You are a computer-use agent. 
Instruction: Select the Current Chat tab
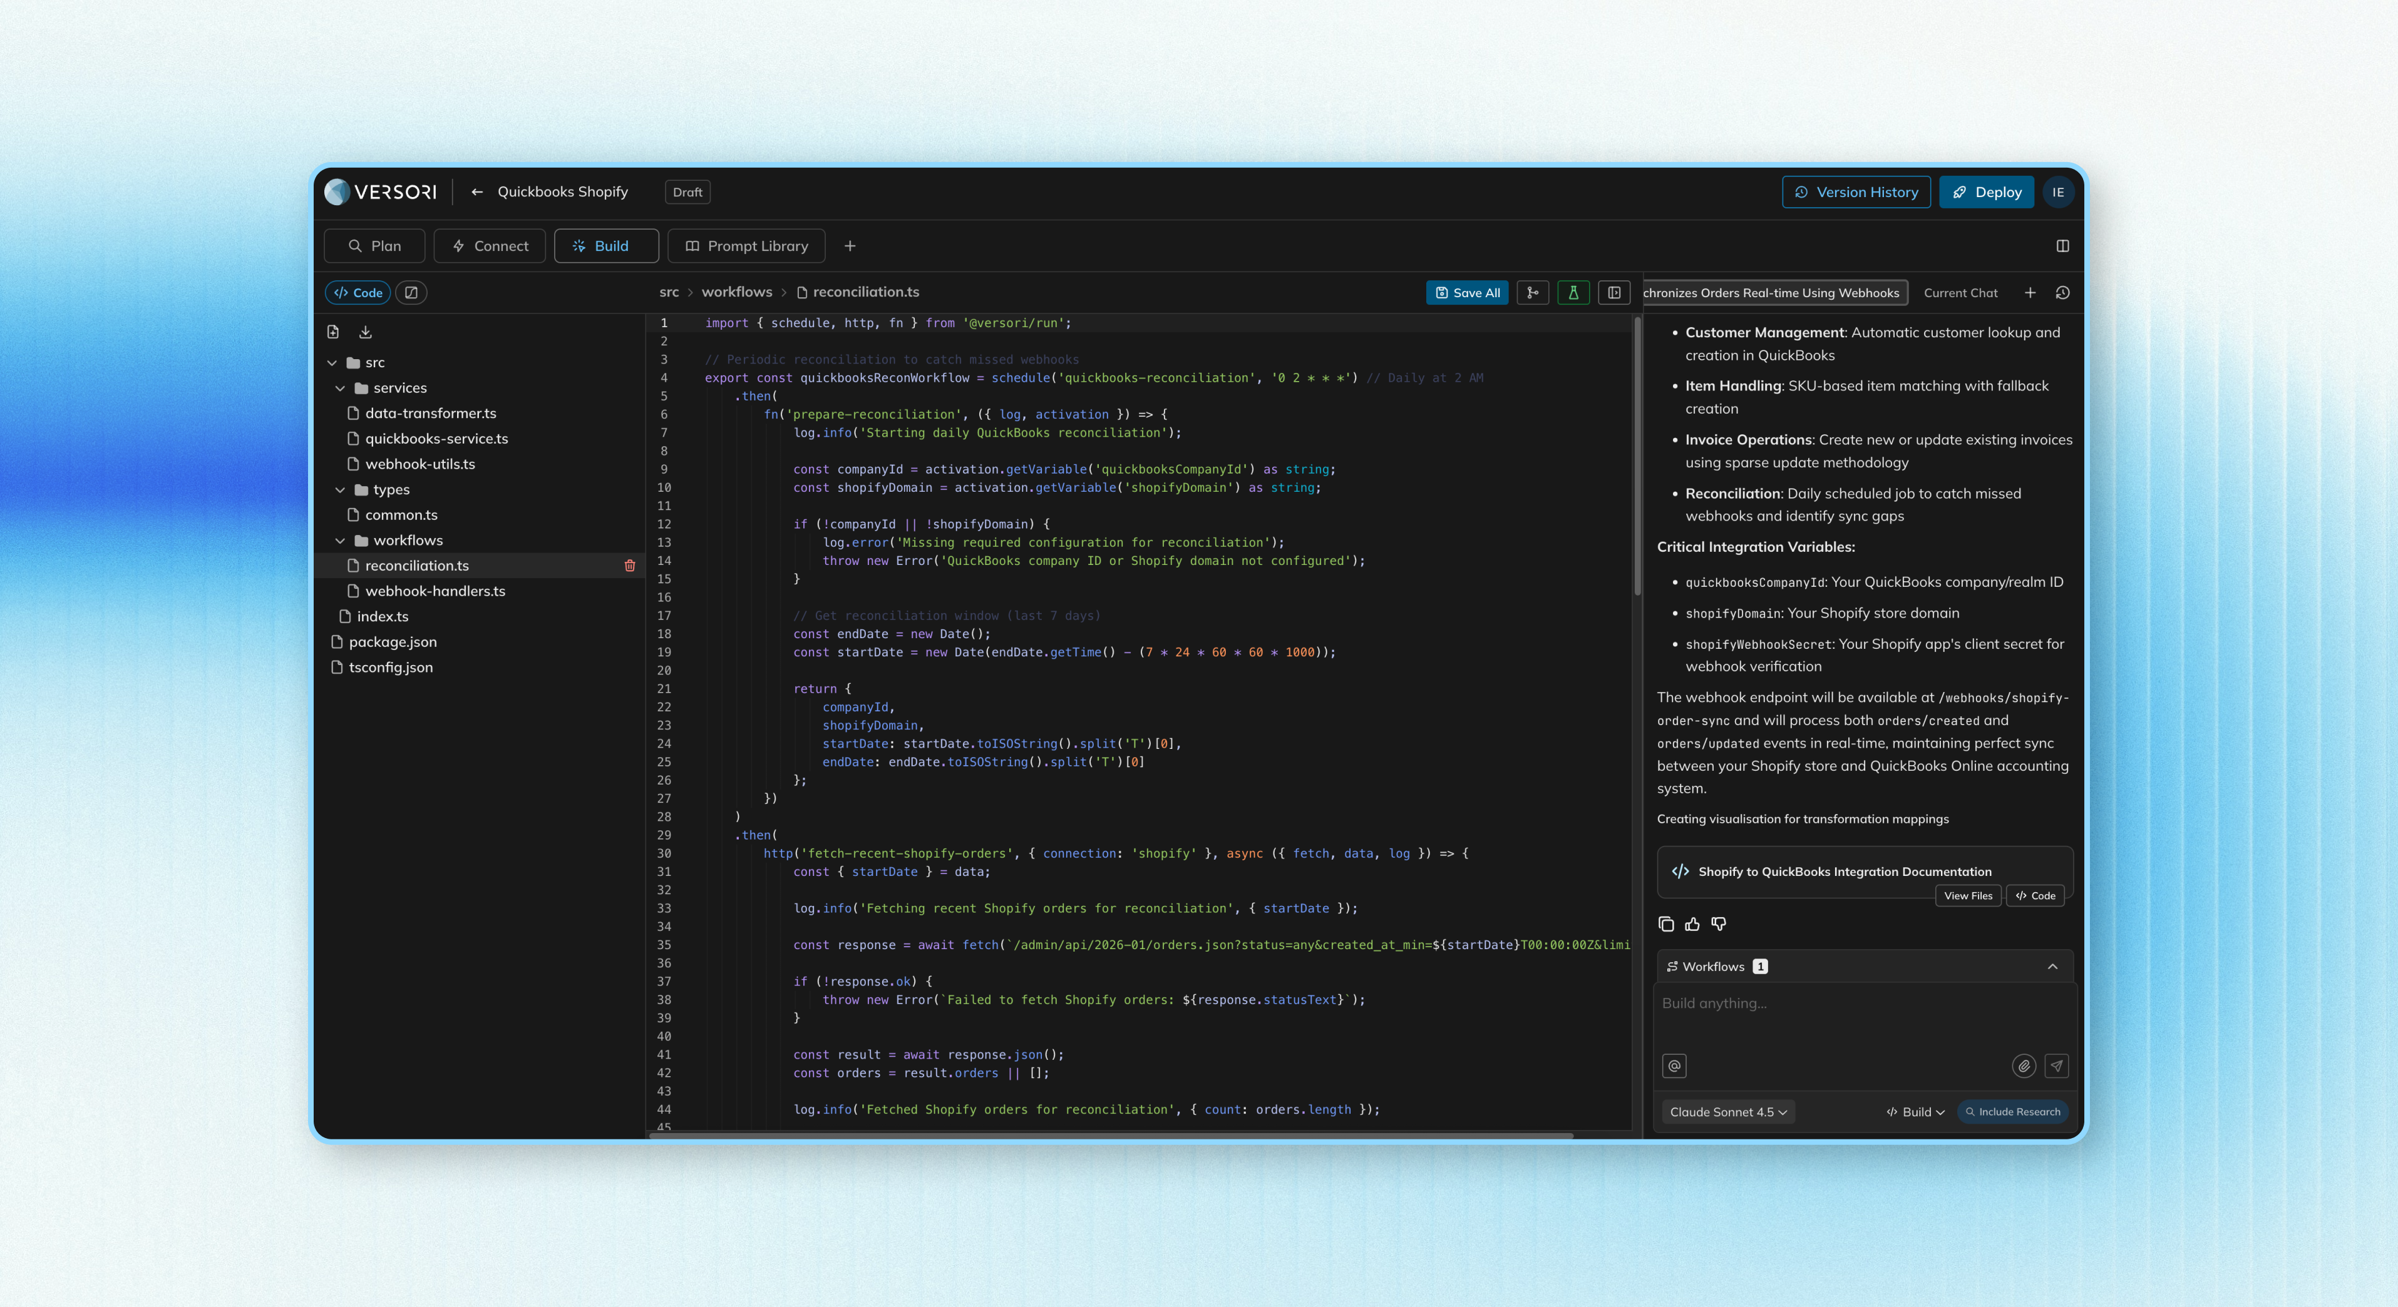coord(1960,292)
